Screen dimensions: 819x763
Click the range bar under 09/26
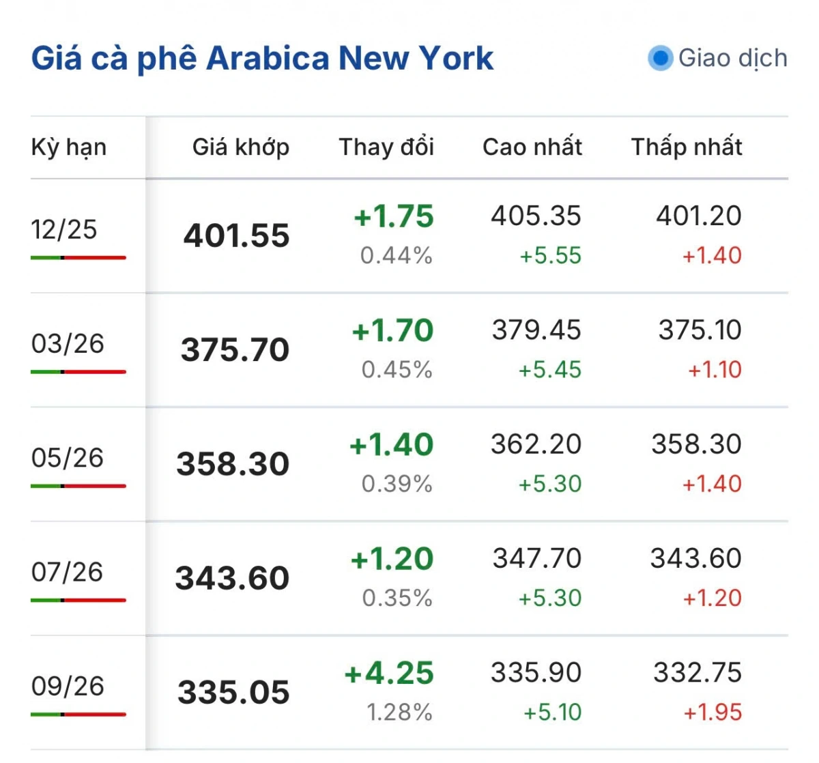(x=78, y=715)
